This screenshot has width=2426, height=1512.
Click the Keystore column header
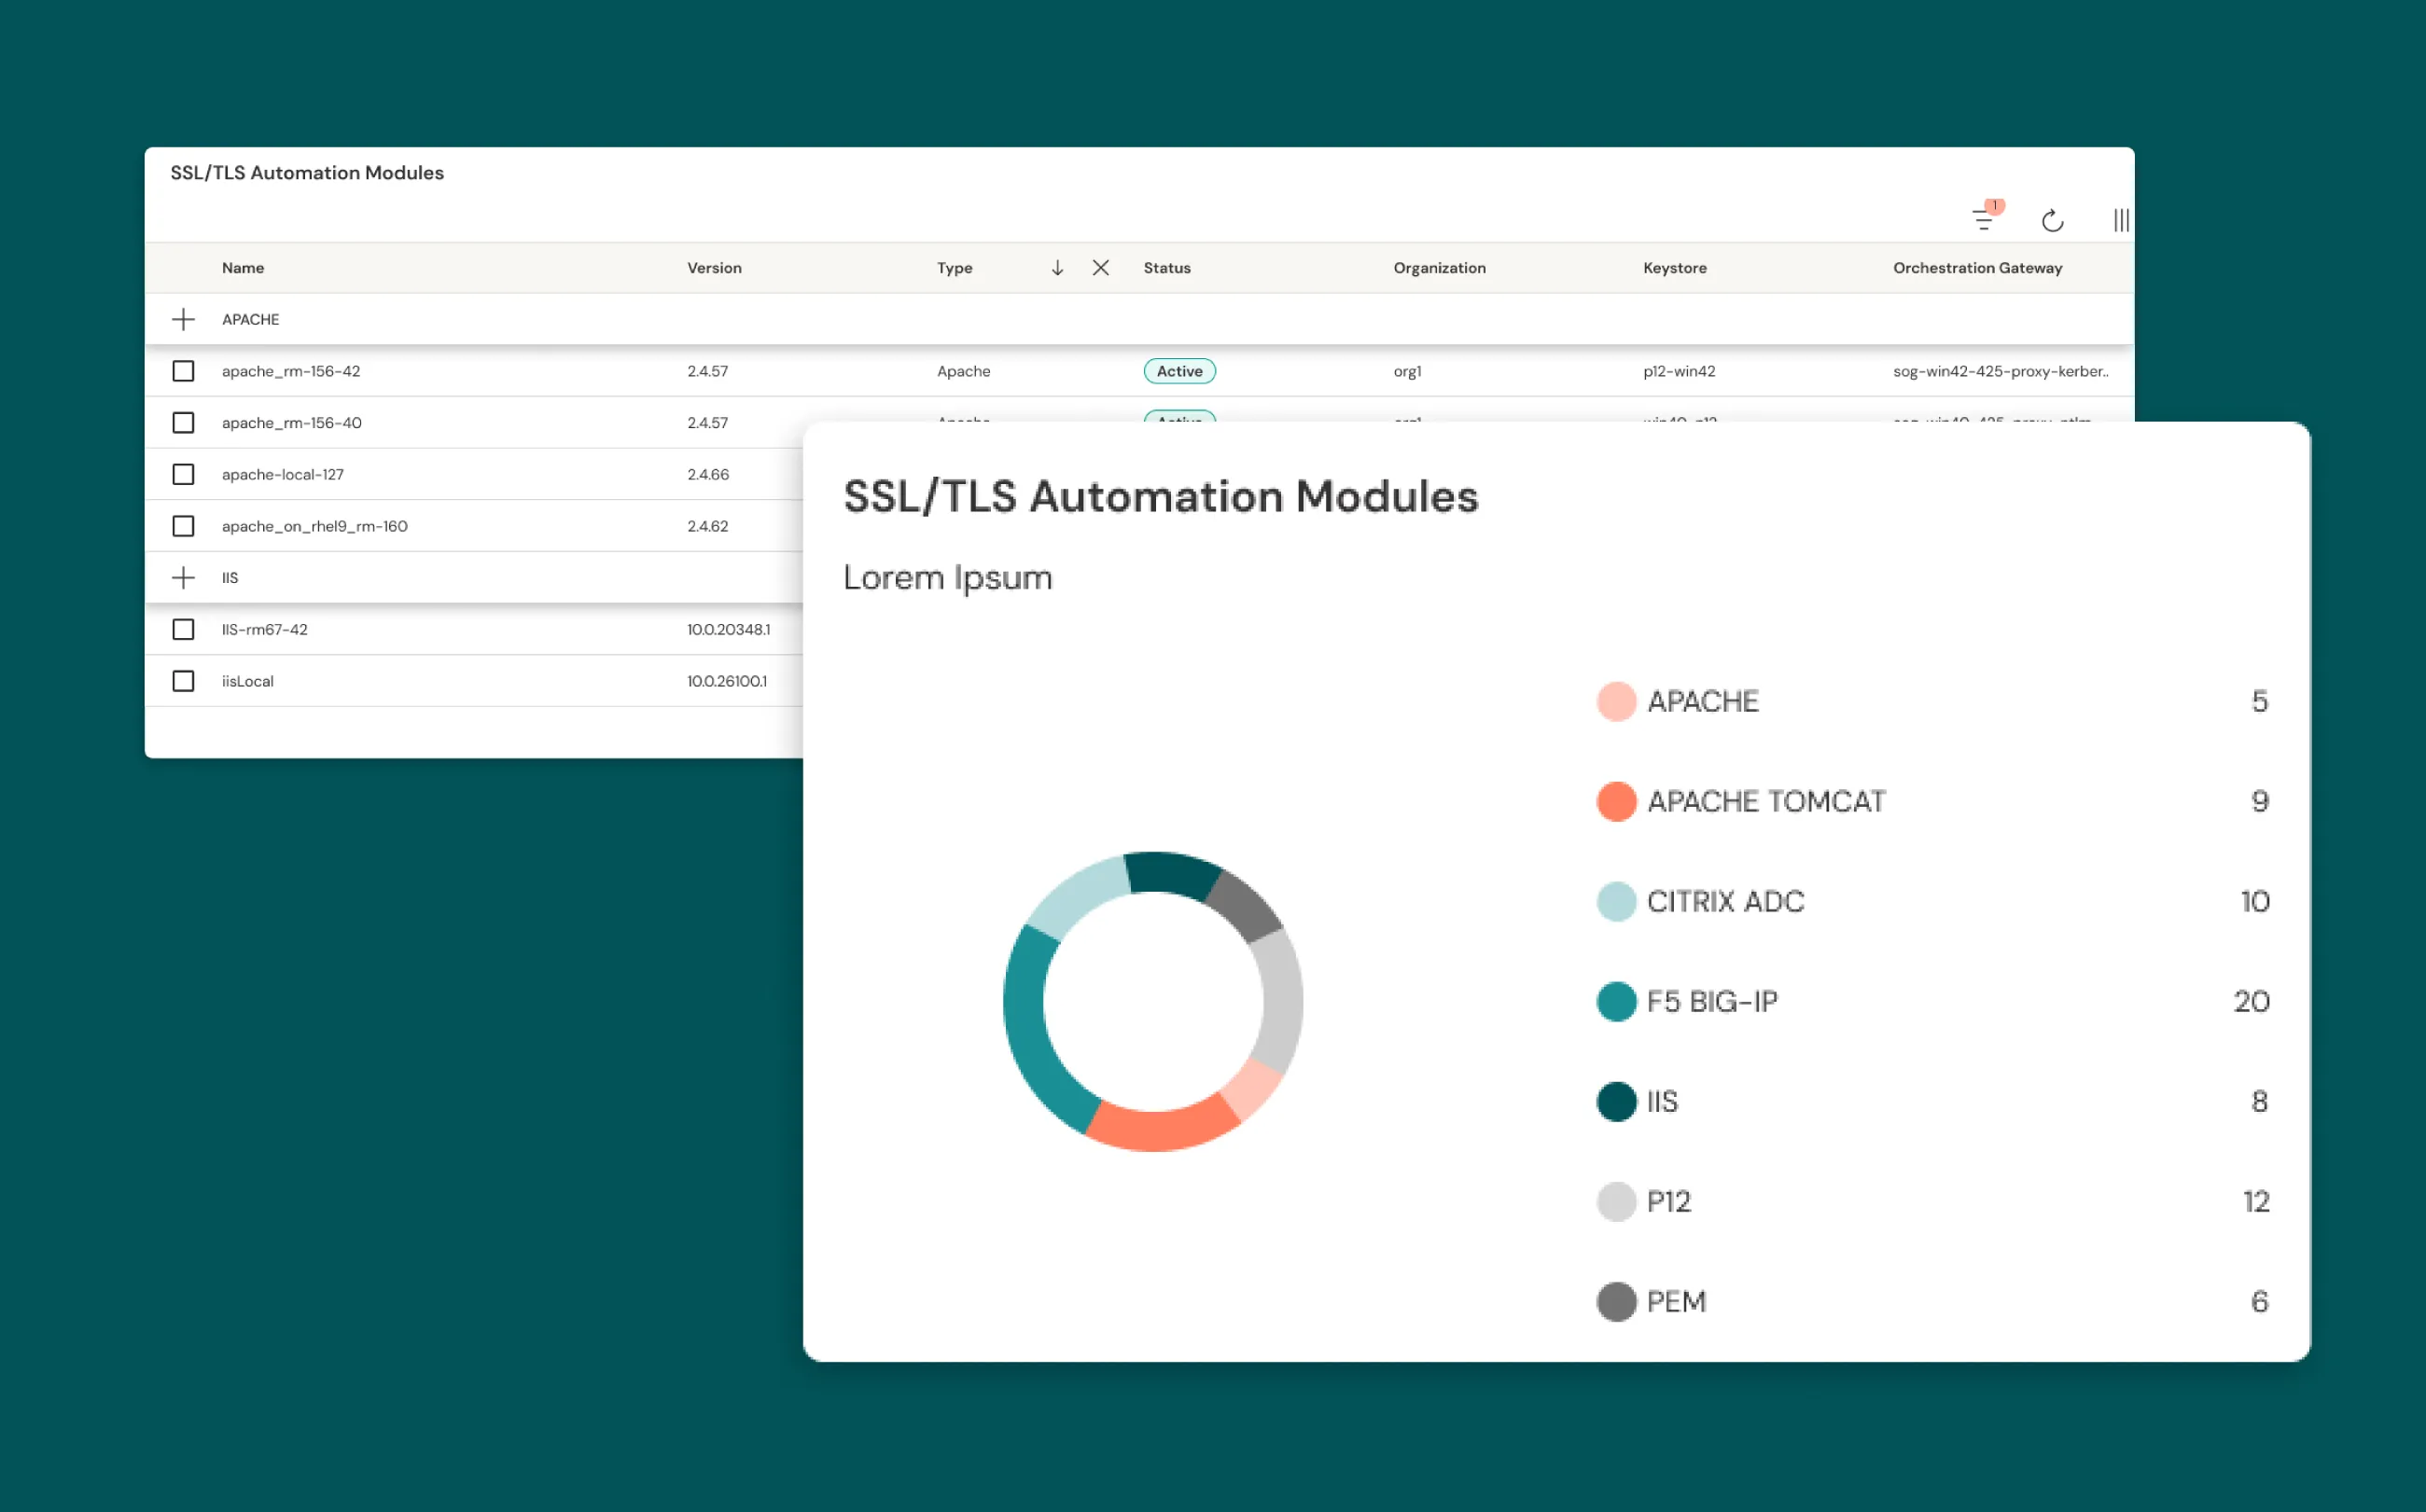1675,268
